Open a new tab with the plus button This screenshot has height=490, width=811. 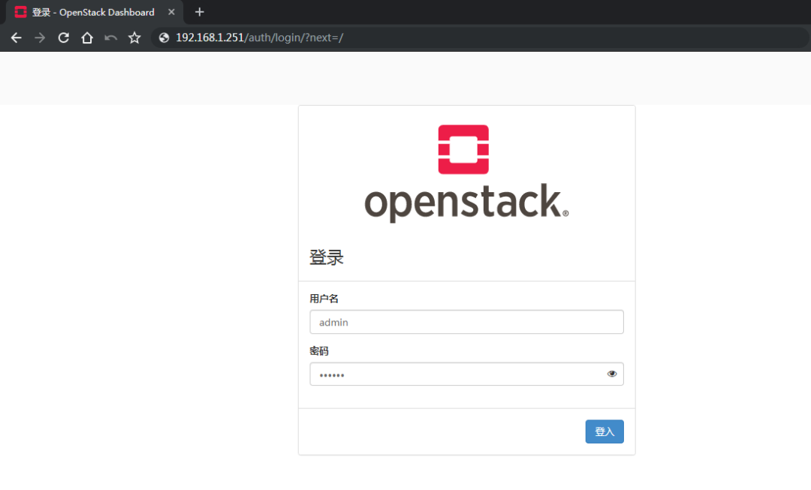(x=199, y=12)
